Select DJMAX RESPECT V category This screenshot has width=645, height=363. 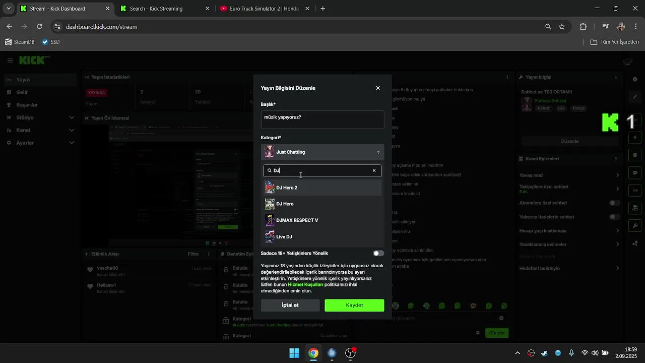(x=322, y=220)
